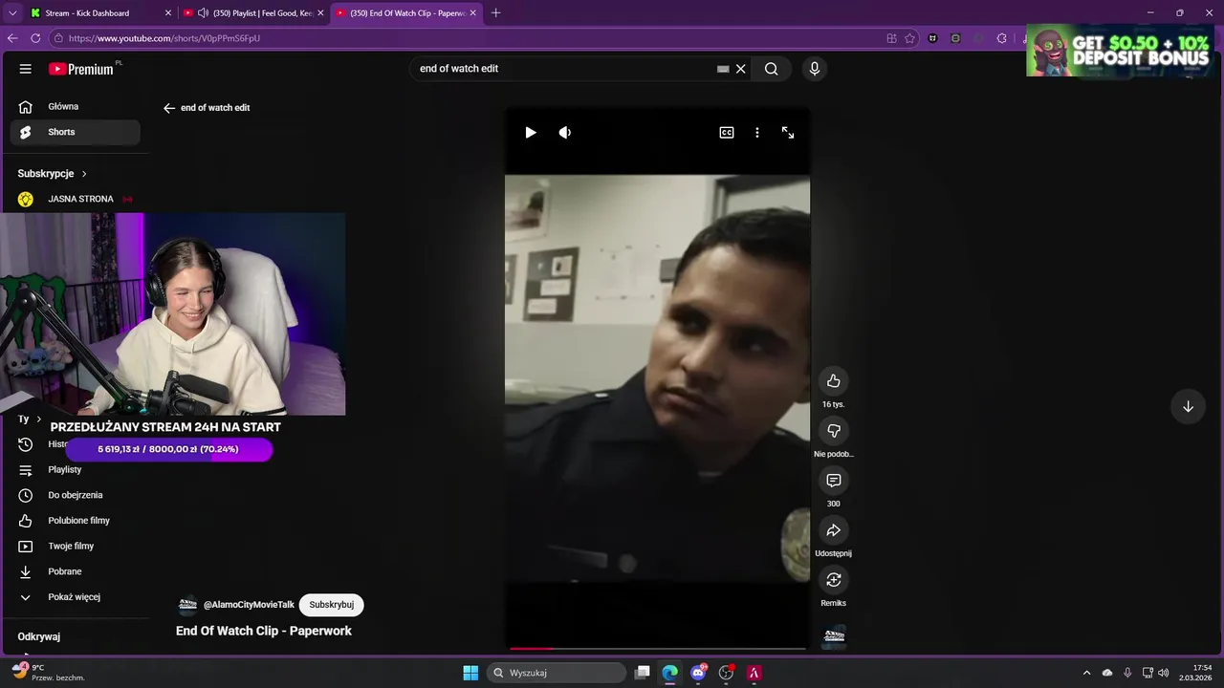Open Task View on the taskbar
The image size is (1224, 688).
tap(643, 673)
